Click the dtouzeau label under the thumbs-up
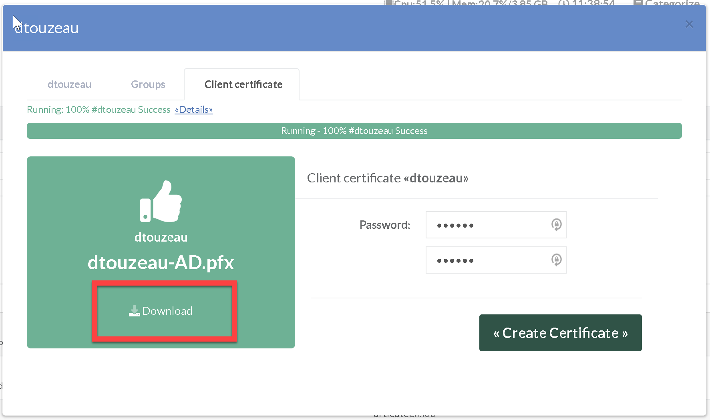Image resolution: width=710 pixels, height=420 pixels. pos(161,237)
